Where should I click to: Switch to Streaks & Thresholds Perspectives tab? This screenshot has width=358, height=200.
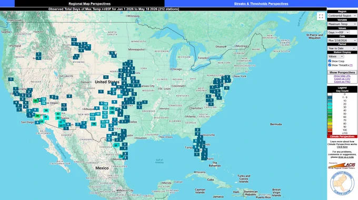(261, 4)
